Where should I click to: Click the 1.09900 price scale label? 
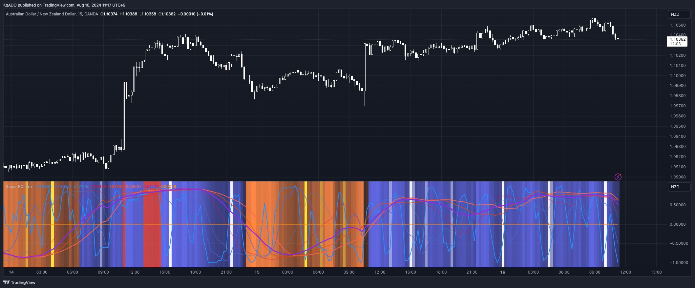(x=678, y=86)
